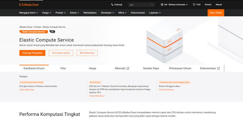Open Dokumentasi in the top navigation
243x118 pixels.
[x=138, y=13]
